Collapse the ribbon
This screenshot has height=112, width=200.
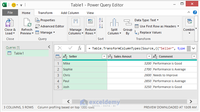pos(189,12)
